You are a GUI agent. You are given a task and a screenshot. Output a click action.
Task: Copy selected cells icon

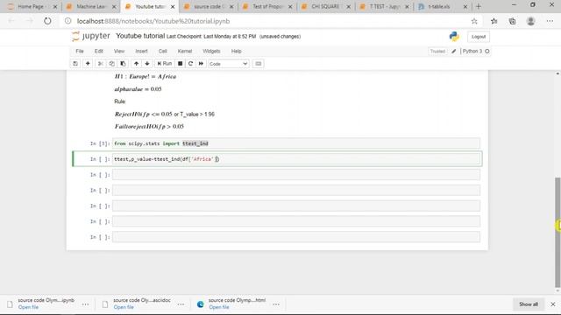pos(111,64)
